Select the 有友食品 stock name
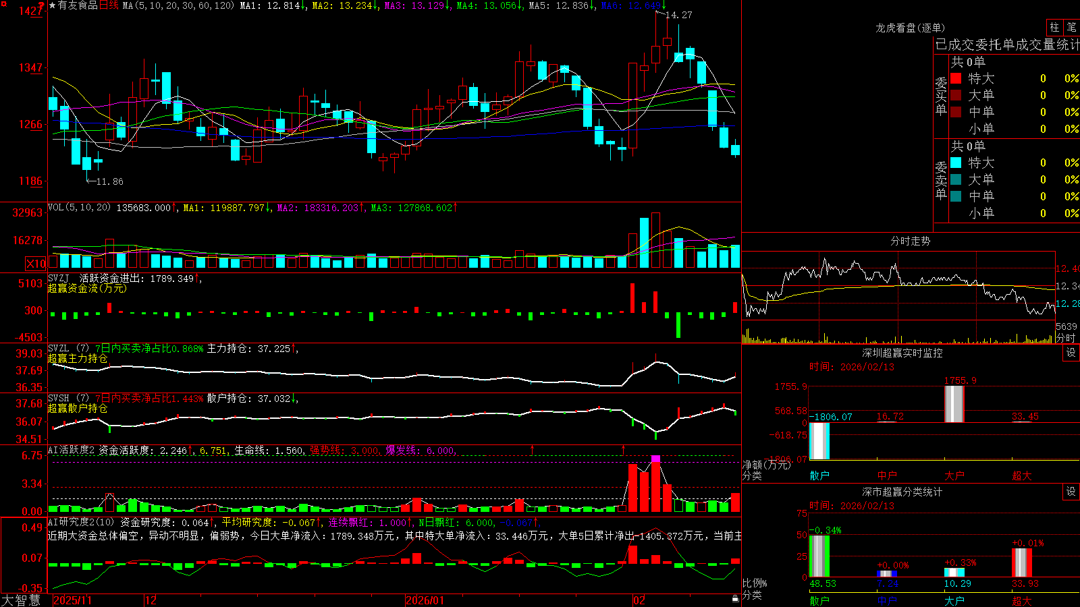1080x607 pixels. tap(78, 5)
